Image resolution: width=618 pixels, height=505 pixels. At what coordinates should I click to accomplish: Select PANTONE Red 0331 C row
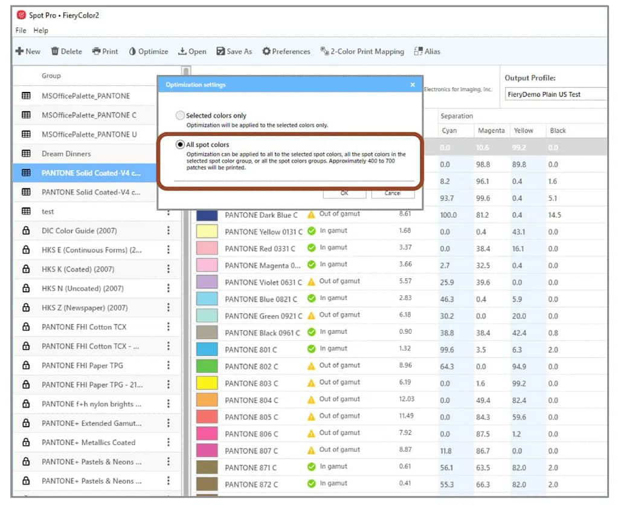click(x=400, y=249)
